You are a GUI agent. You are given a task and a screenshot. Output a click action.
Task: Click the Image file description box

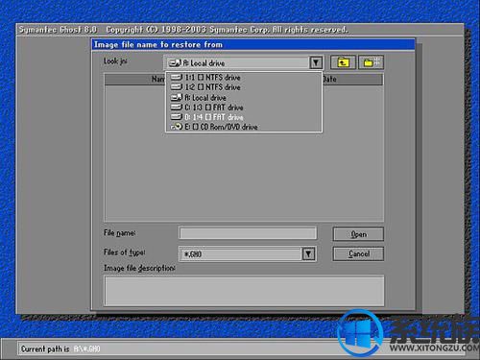pos(244,291)
